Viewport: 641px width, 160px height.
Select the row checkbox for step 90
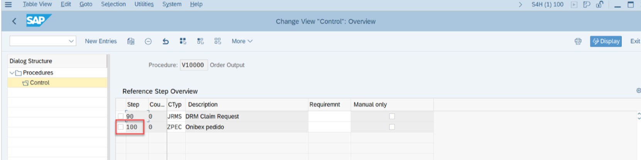(120, 116)
